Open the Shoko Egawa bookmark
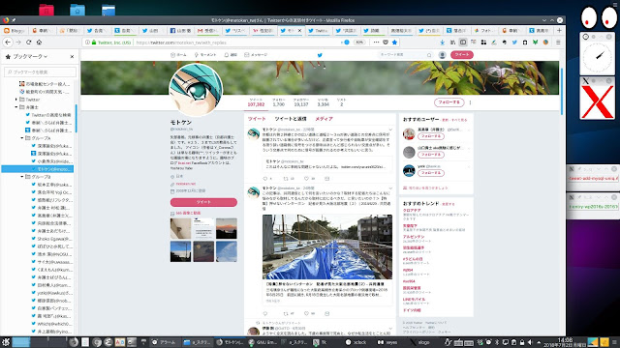Screen dimensions: 620x348 [51, 239]
